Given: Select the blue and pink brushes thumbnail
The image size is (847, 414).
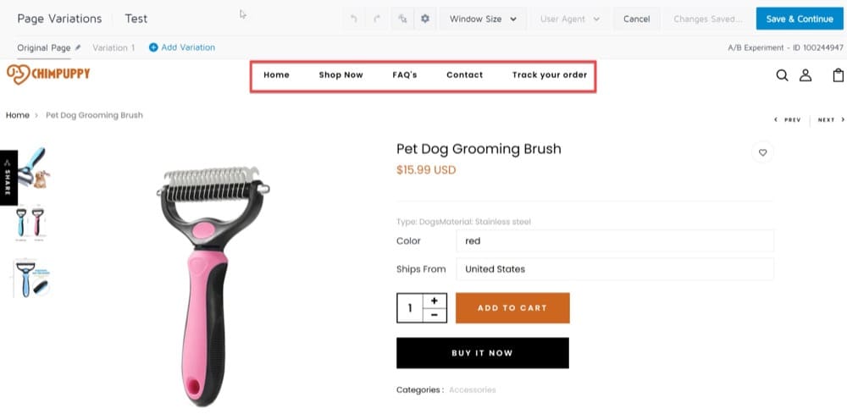Looking at the screenshot, I should (30, 223).
